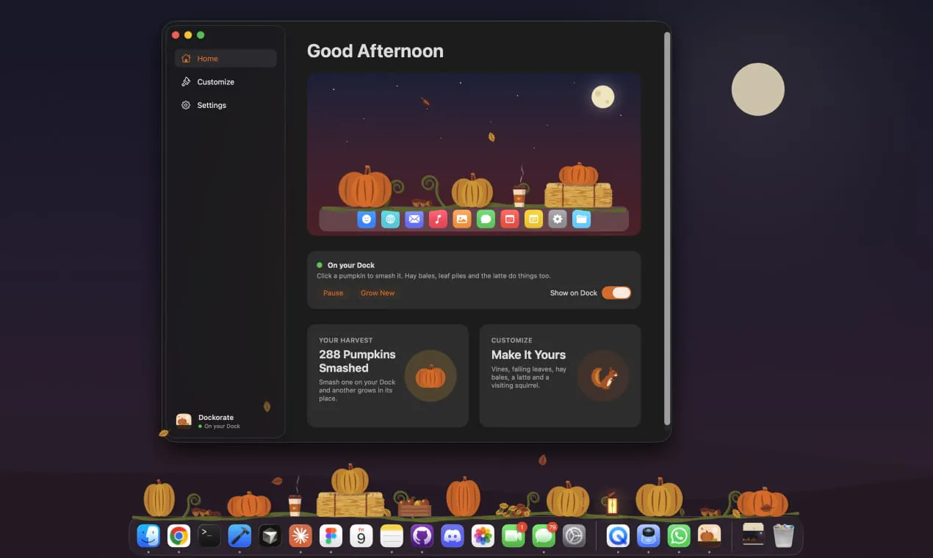Click the gray gear icon in the preview dock
The height and width of the screenshot is (558, 933).
(x=558, y=219)
